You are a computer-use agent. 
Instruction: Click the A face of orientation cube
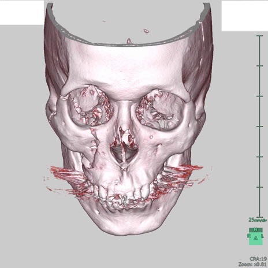(256, 239)
